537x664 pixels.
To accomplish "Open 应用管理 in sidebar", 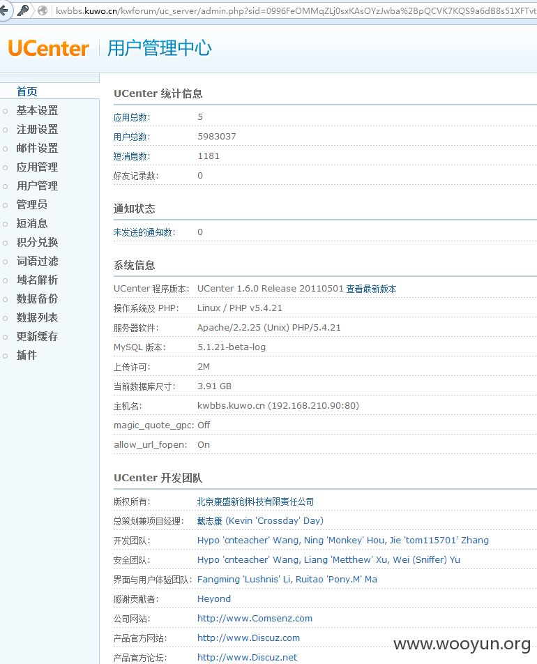I will 37,167.
